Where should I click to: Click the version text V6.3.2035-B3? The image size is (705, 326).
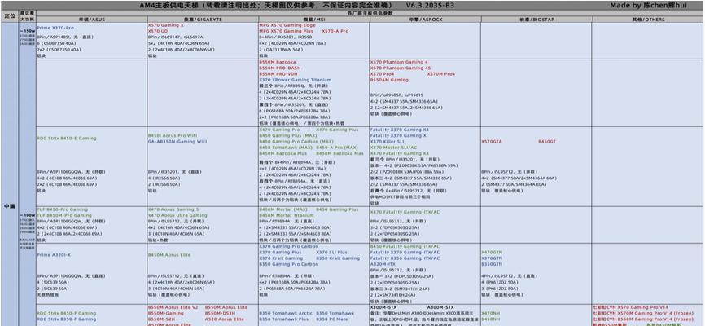(x=430, y=6)
